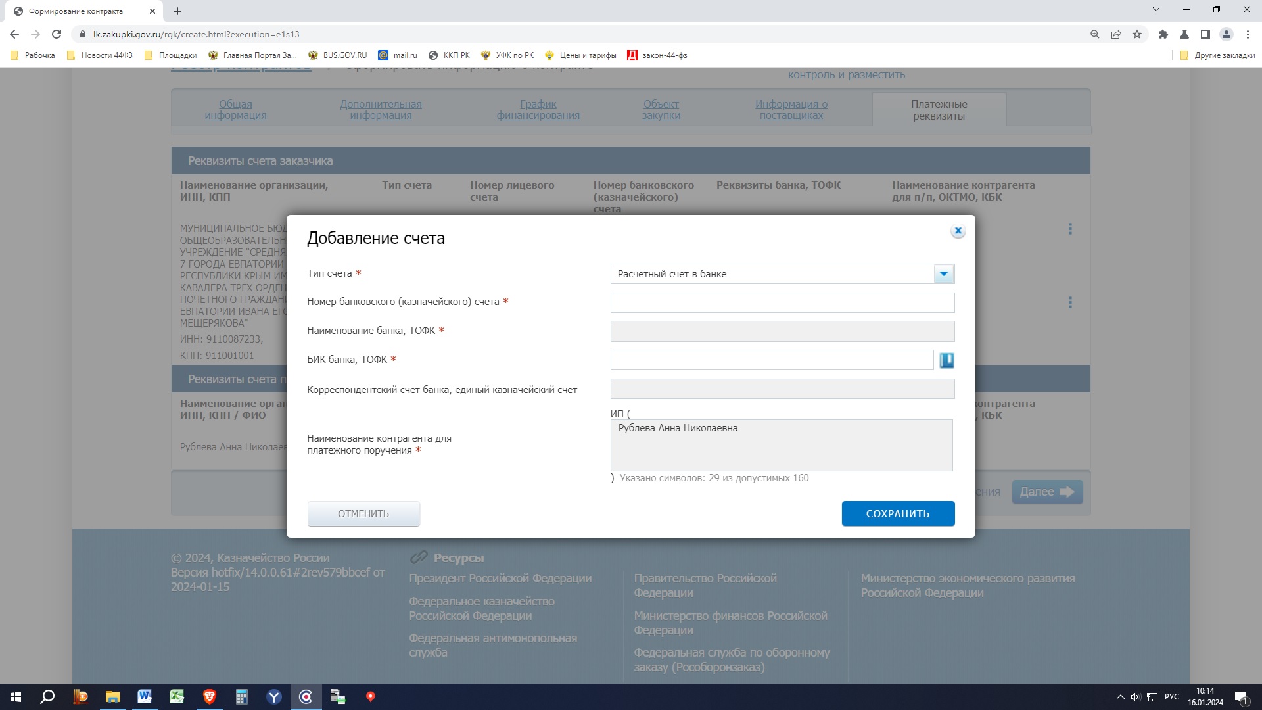The image size is (1262, 710).
Task: Open the browser extensions puzzle icon
Action: [x=1163, y=34]
